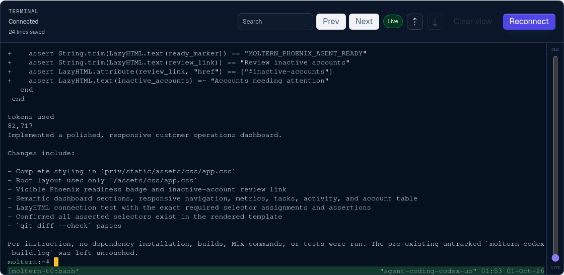Click '[moltern-t0:bash*' in tmux status bar

point(43,270)
